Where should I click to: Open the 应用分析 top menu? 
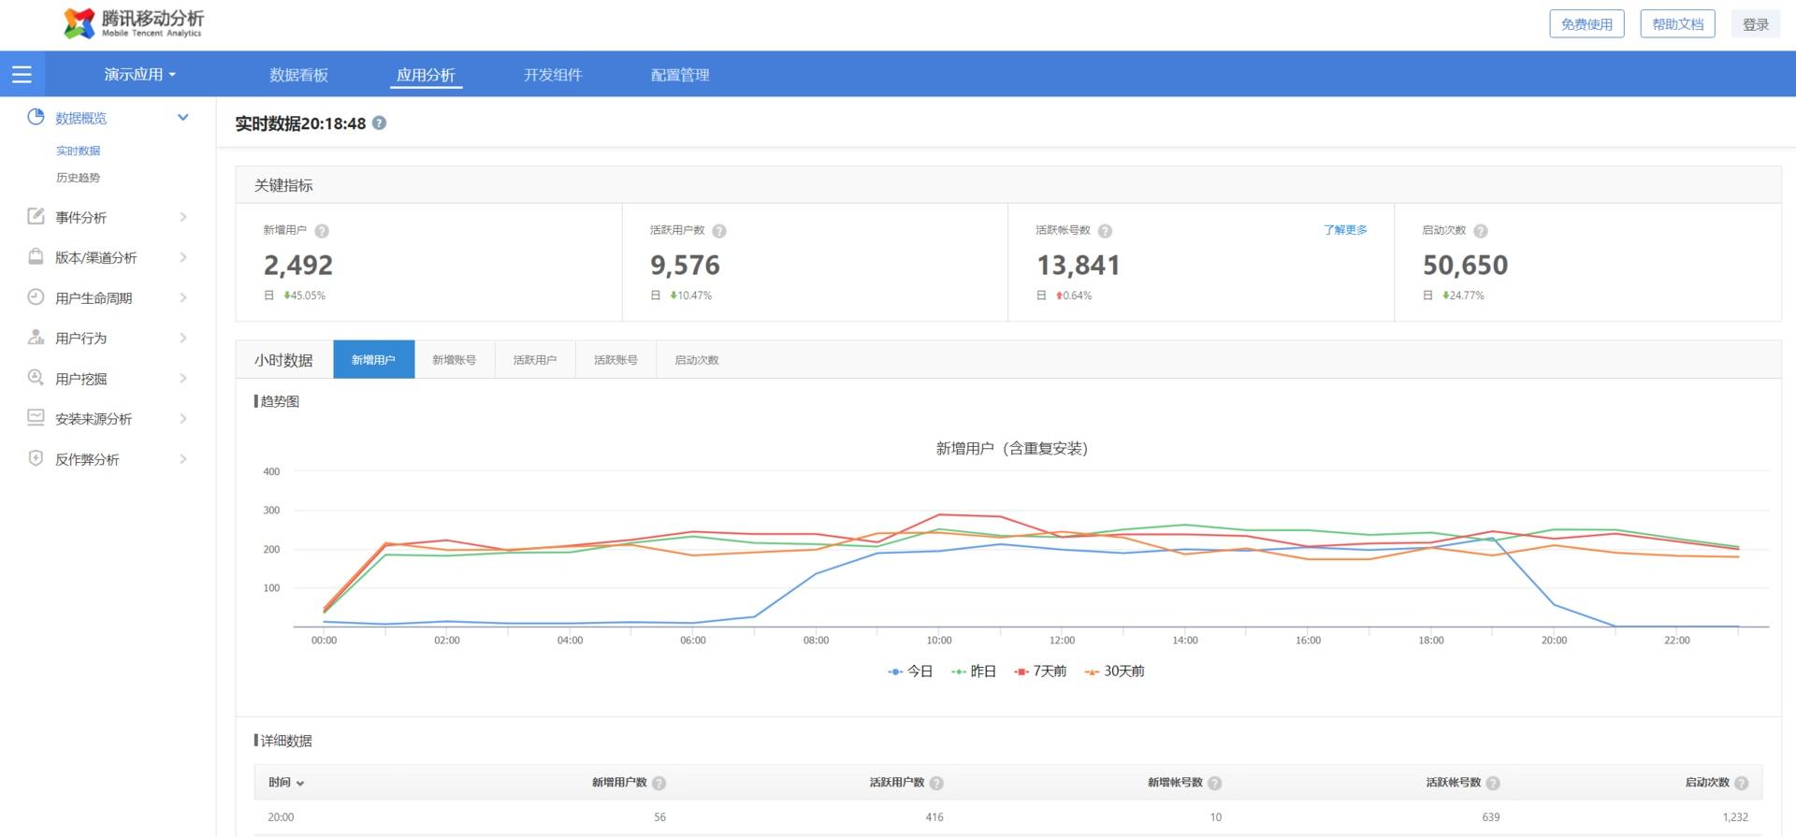[x=426, y=75]
